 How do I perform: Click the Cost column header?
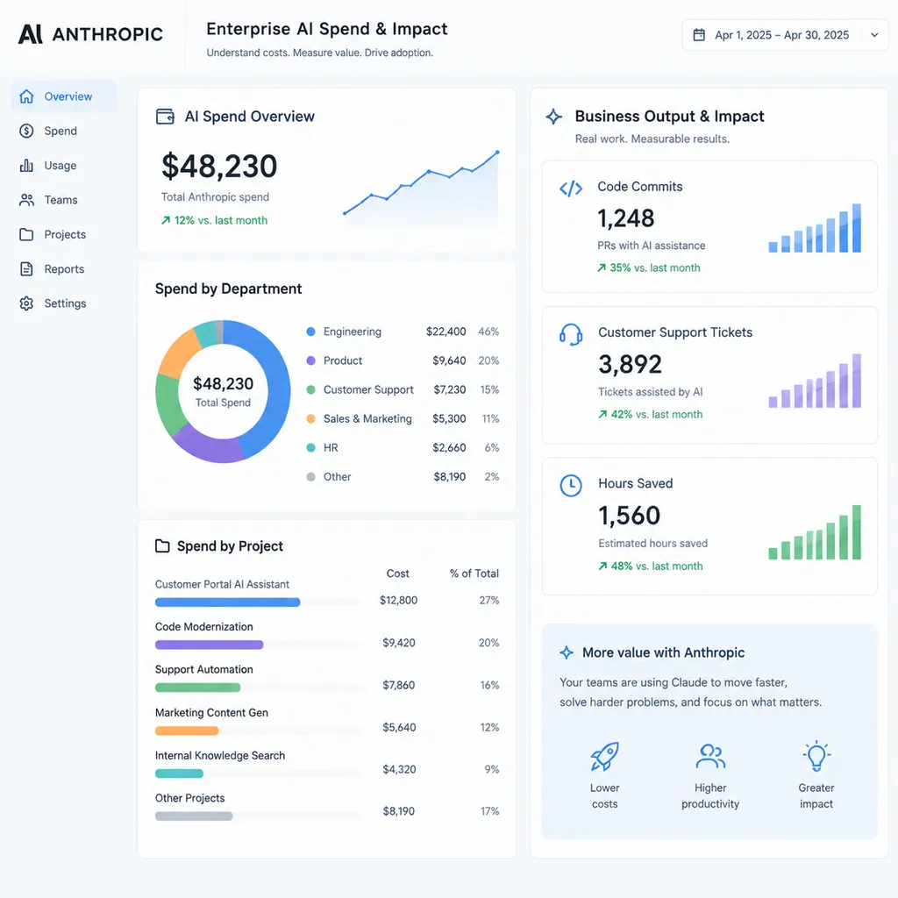click(398, 574)
